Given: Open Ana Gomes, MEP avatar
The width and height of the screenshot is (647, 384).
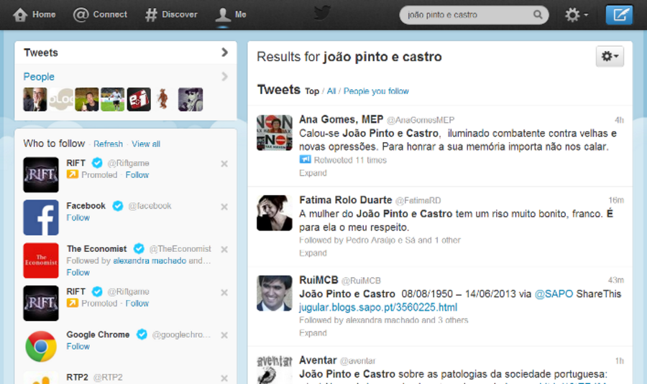Looking at the screenshot, I should click(x=275, y=132).
